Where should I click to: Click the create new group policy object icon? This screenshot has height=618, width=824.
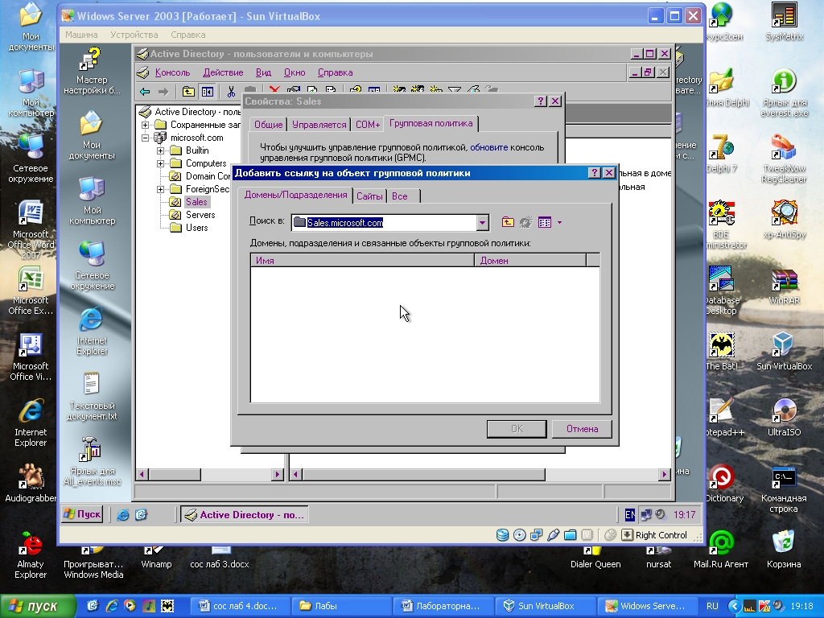(x=526, y=222)
